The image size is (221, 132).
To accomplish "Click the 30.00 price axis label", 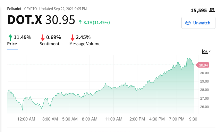I will coord(204,73).
